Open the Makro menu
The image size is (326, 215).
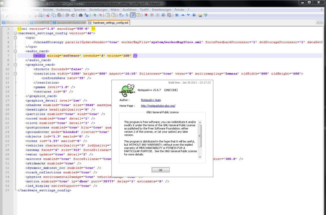coord(115,9)
